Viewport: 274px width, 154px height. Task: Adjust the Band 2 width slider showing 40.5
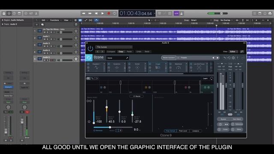pos(107,107)
